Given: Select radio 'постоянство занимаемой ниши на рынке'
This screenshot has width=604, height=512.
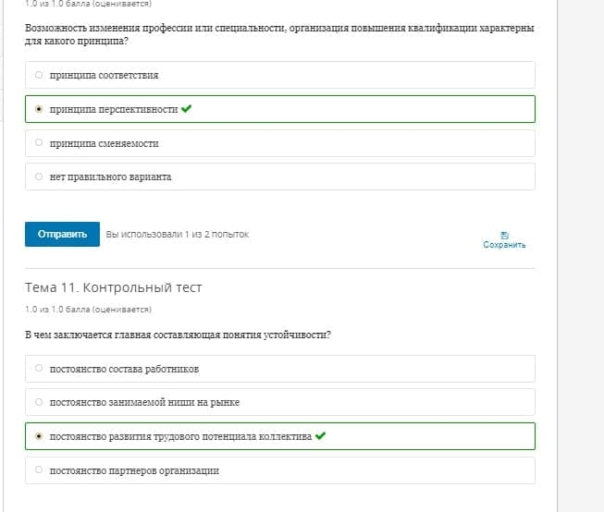Looking at the screenshot, I should pos(39,402).
